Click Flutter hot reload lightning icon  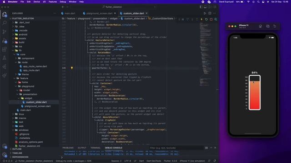[201, 19]
